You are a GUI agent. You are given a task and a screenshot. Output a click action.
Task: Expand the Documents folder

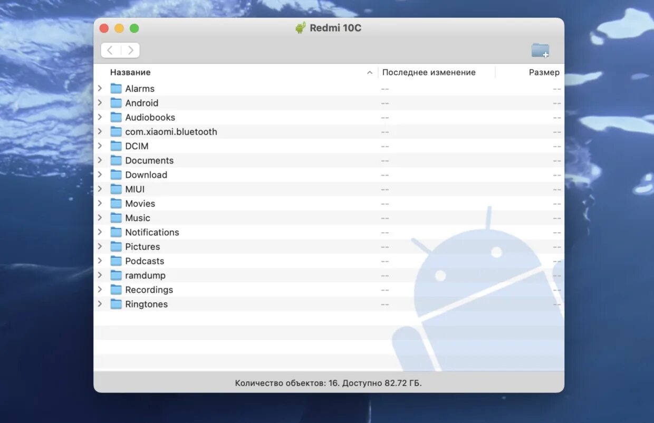tap(100, 160)
